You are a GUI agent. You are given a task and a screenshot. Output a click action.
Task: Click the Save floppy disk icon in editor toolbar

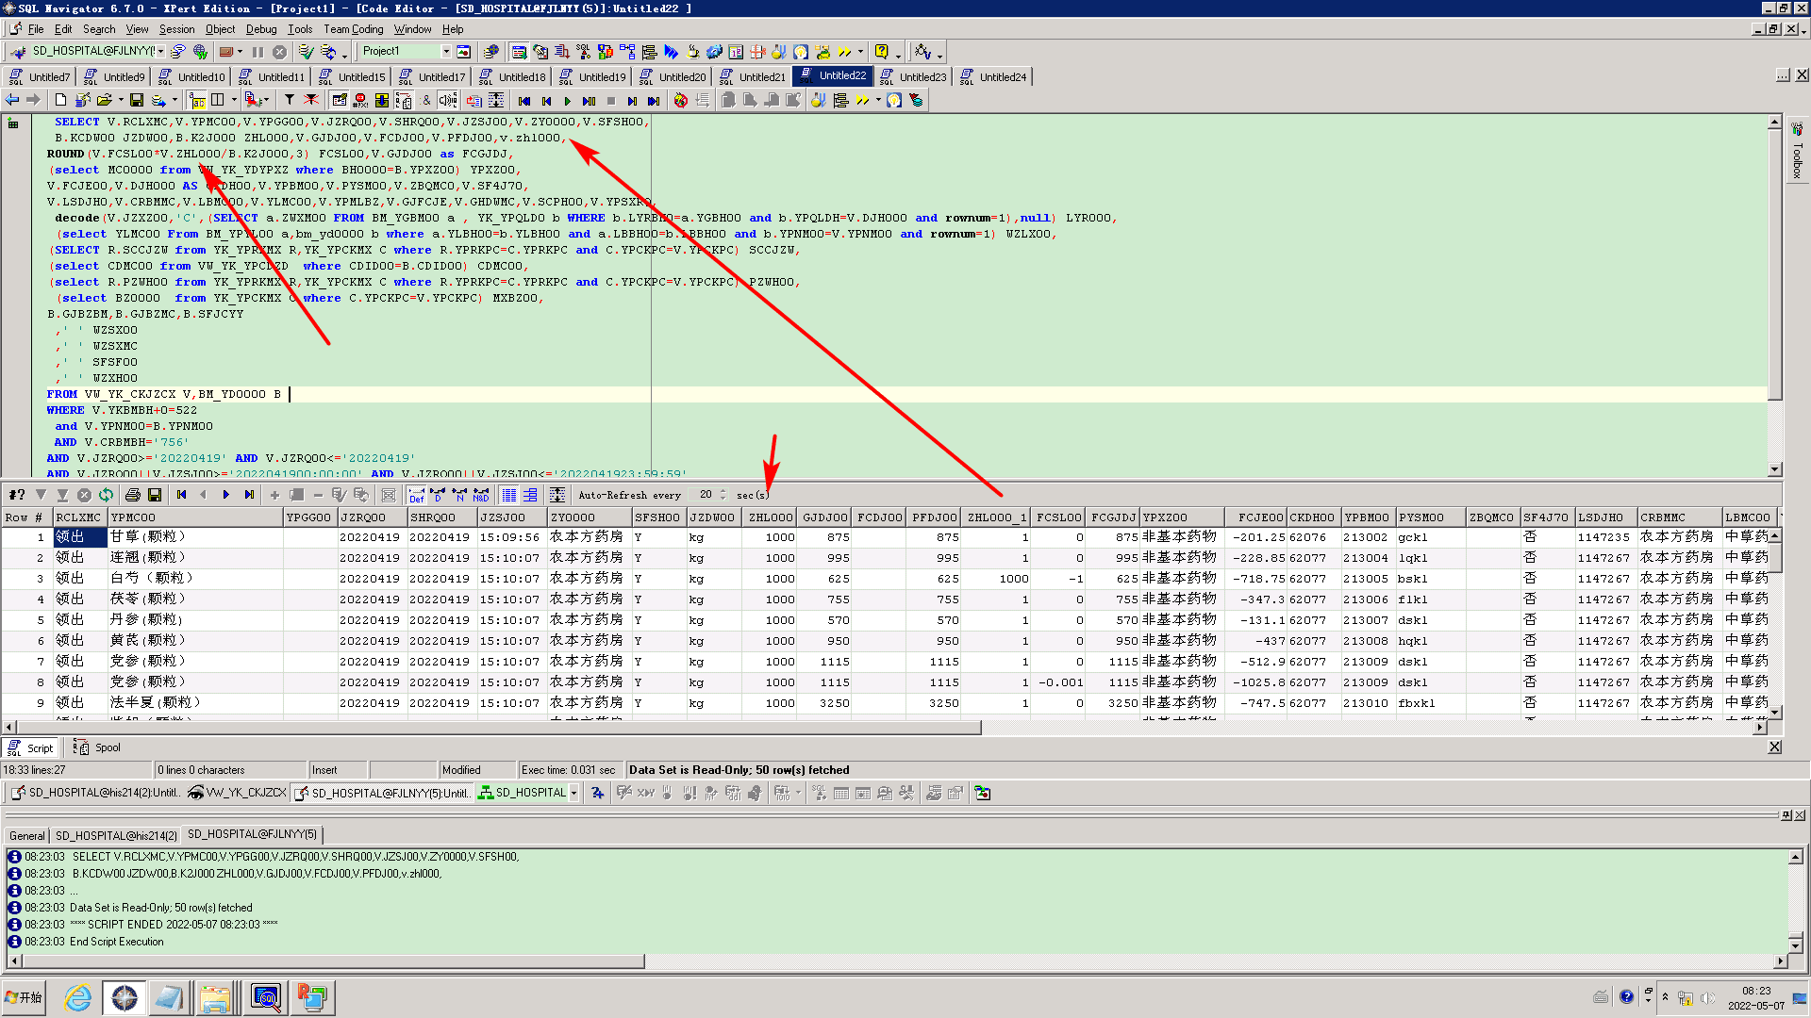pos(137,100)
